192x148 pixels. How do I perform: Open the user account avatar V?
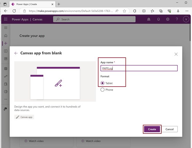click(186, 19)
